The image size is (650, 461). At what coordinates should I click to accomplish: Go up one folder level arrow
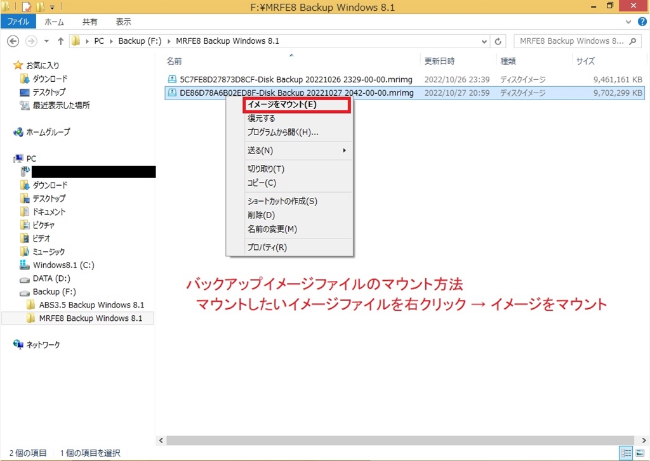tap(60, 41)
